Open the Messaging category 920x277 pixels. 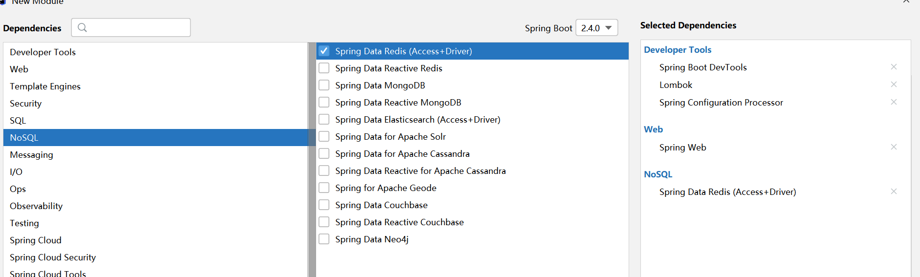[155, 154]
